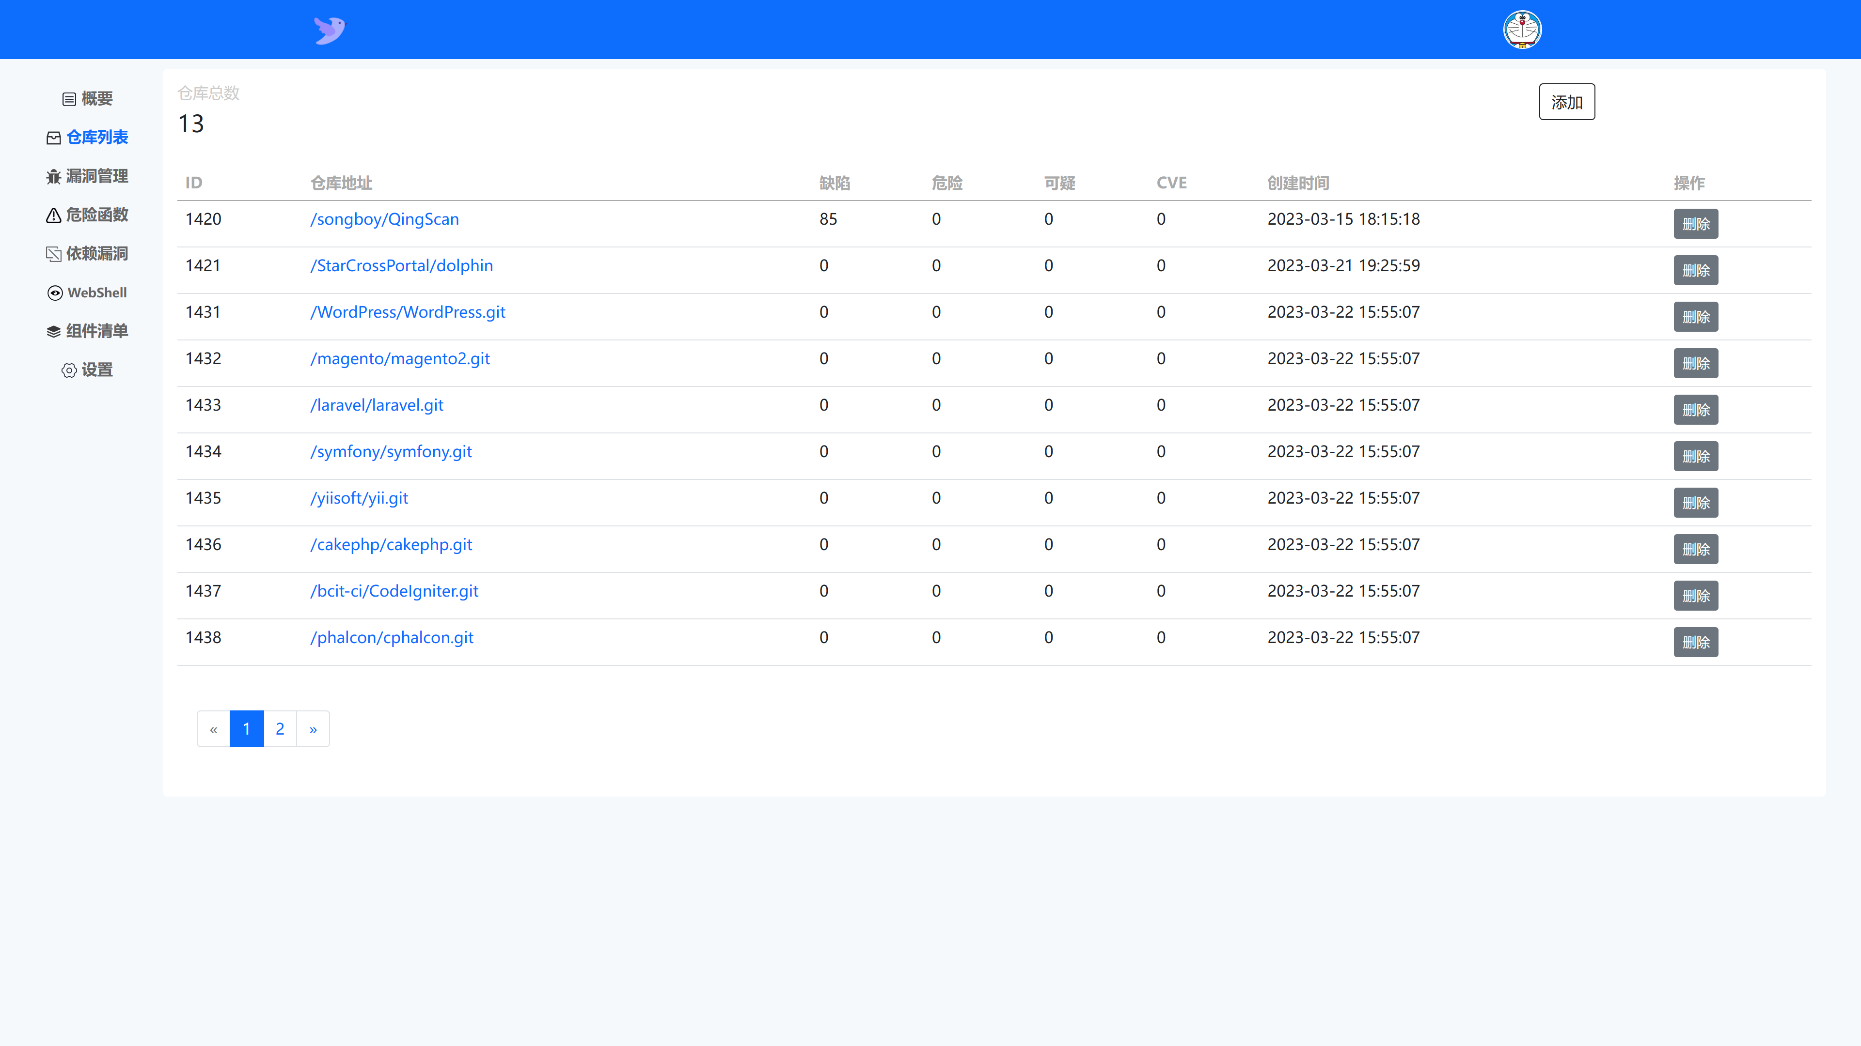Viewport: 1861px width, 1046px height.
Task: Click the layers icon for 组件清单
Action: pos(53,331)
